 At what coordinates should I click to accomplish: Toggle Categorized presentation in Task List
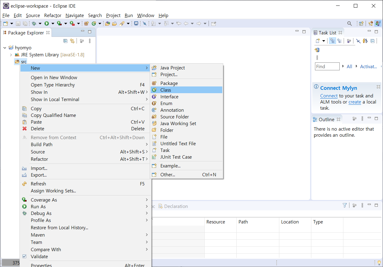tap(332, 41)
